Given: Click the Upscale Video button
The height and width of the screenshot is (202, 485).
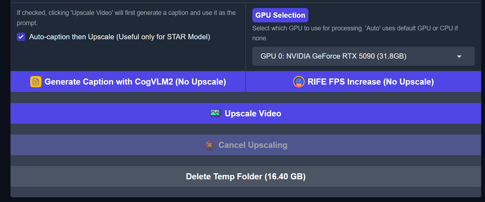Looking at the screenshot, I should pos(253,114).
